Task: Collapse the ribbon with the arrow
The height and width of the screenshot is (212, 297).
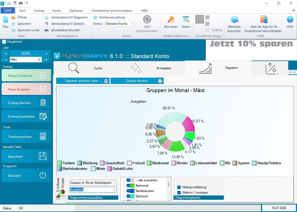Action: coord(294,11)
